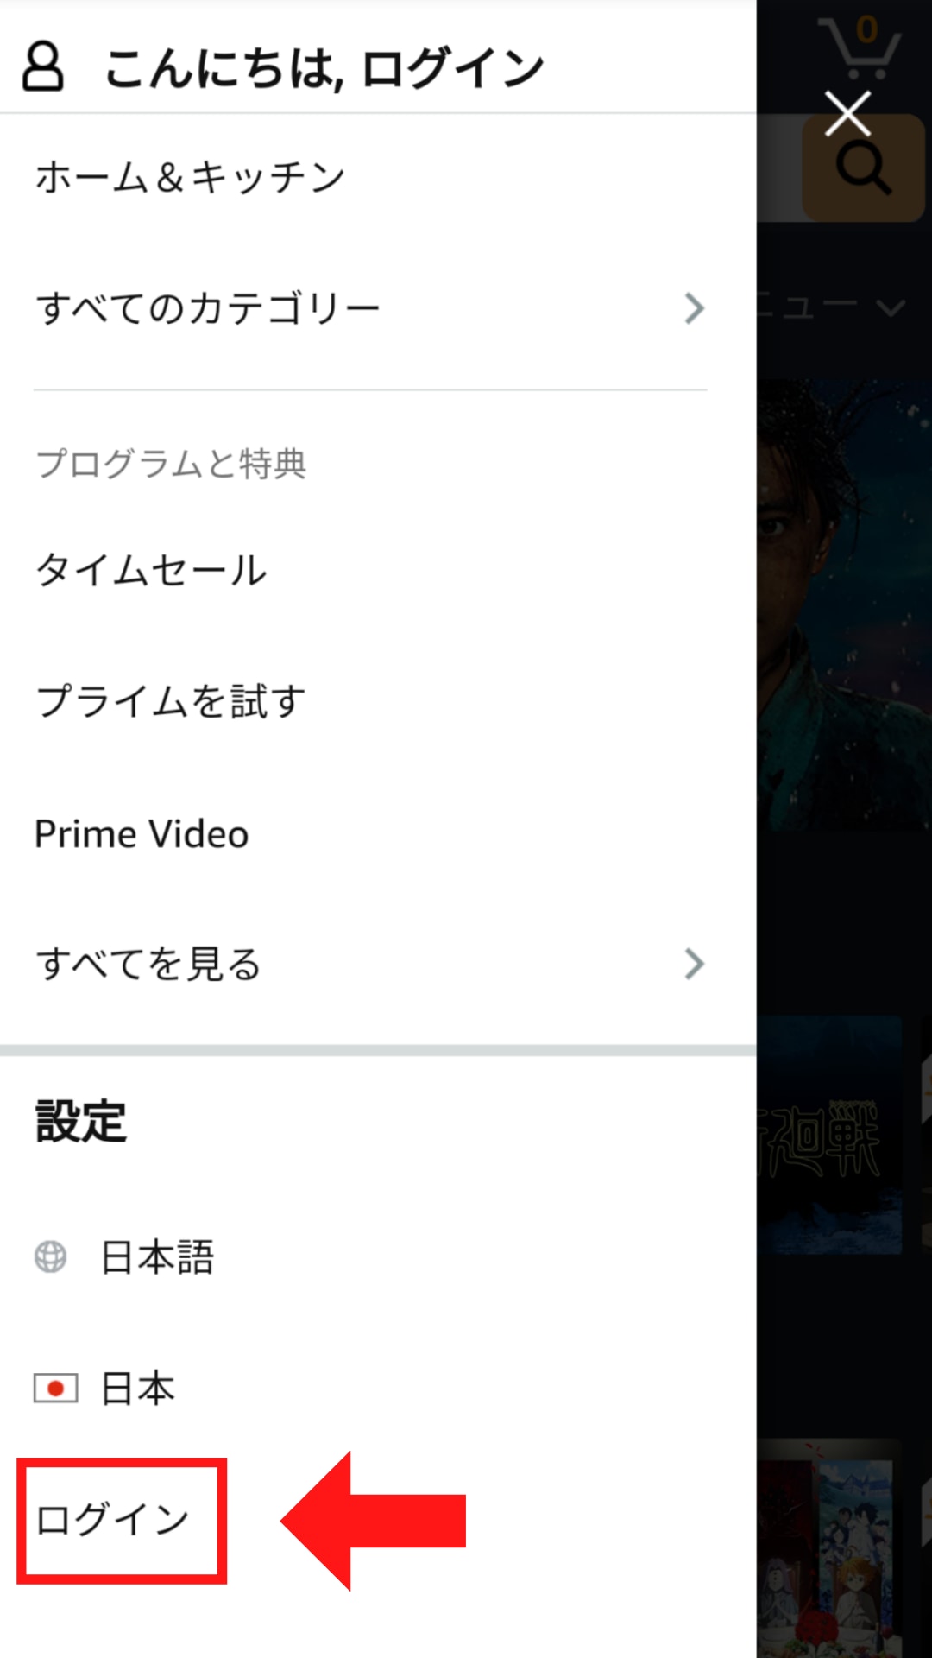
Task: Click the dimmed search magnifier icon
Action: (x=863, y=168)
